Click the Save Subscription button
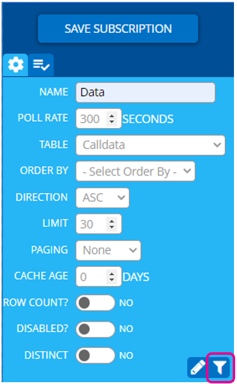Screen dimensions: 237x384 click(118, 29)
